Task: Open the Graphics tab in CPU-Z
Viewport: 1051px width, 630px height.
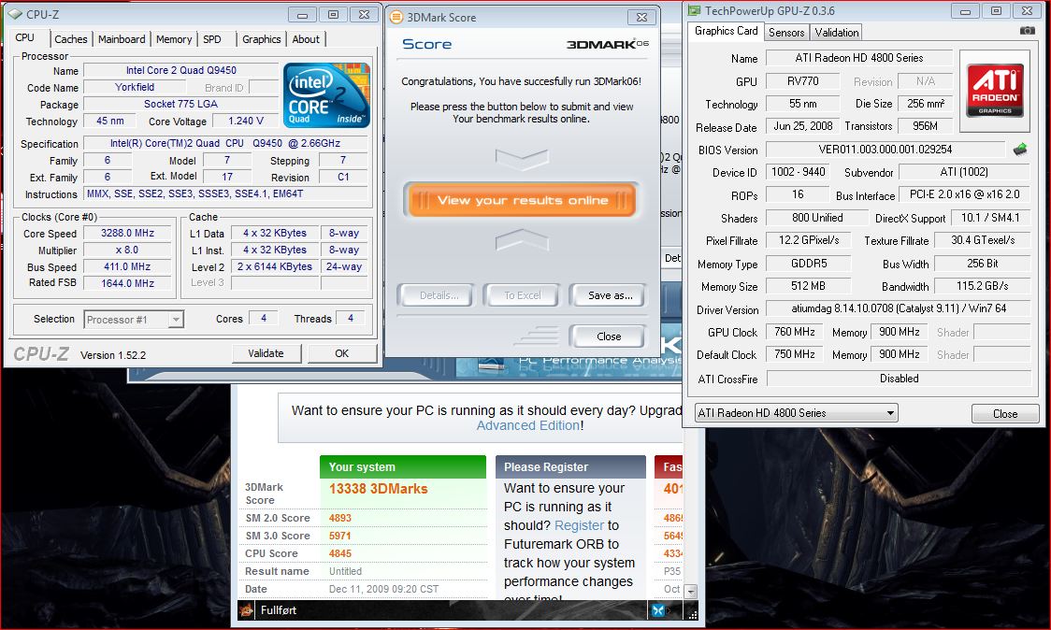Action: pos(262,39)
